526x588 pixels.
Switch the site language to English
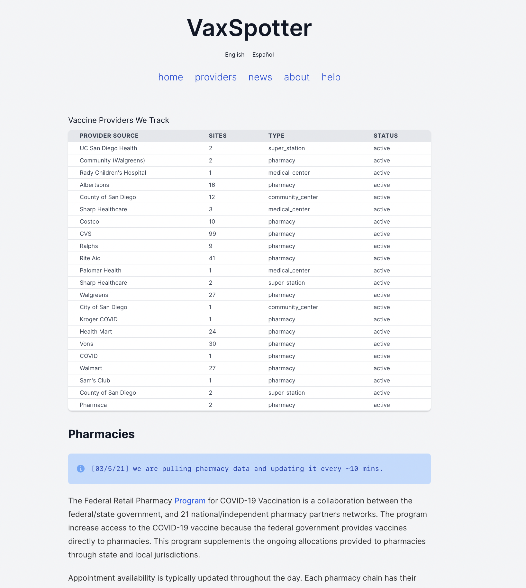(x=235, y=54)
